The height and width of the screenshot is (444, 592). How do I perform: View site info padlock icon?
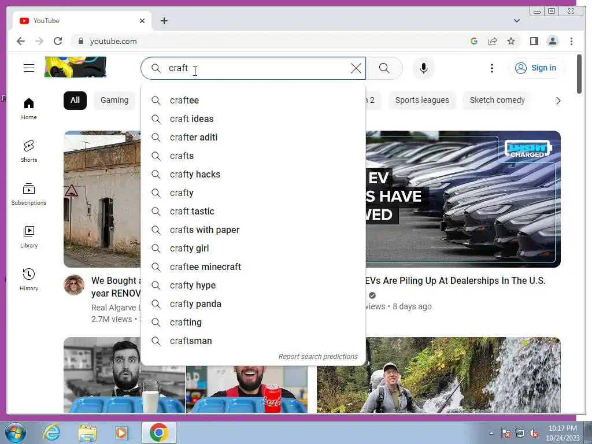tap(80, 41)
